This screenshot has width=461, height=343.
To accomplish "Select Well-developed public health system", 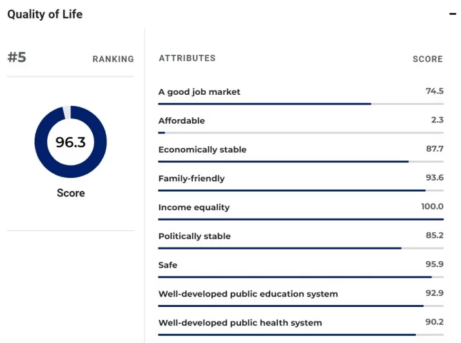I will (240, 322).
